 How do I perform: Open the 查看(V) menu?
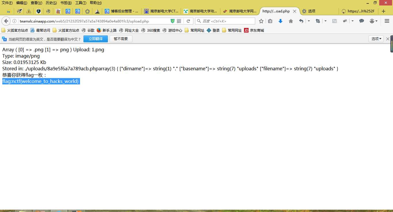[x=37, y=3]
